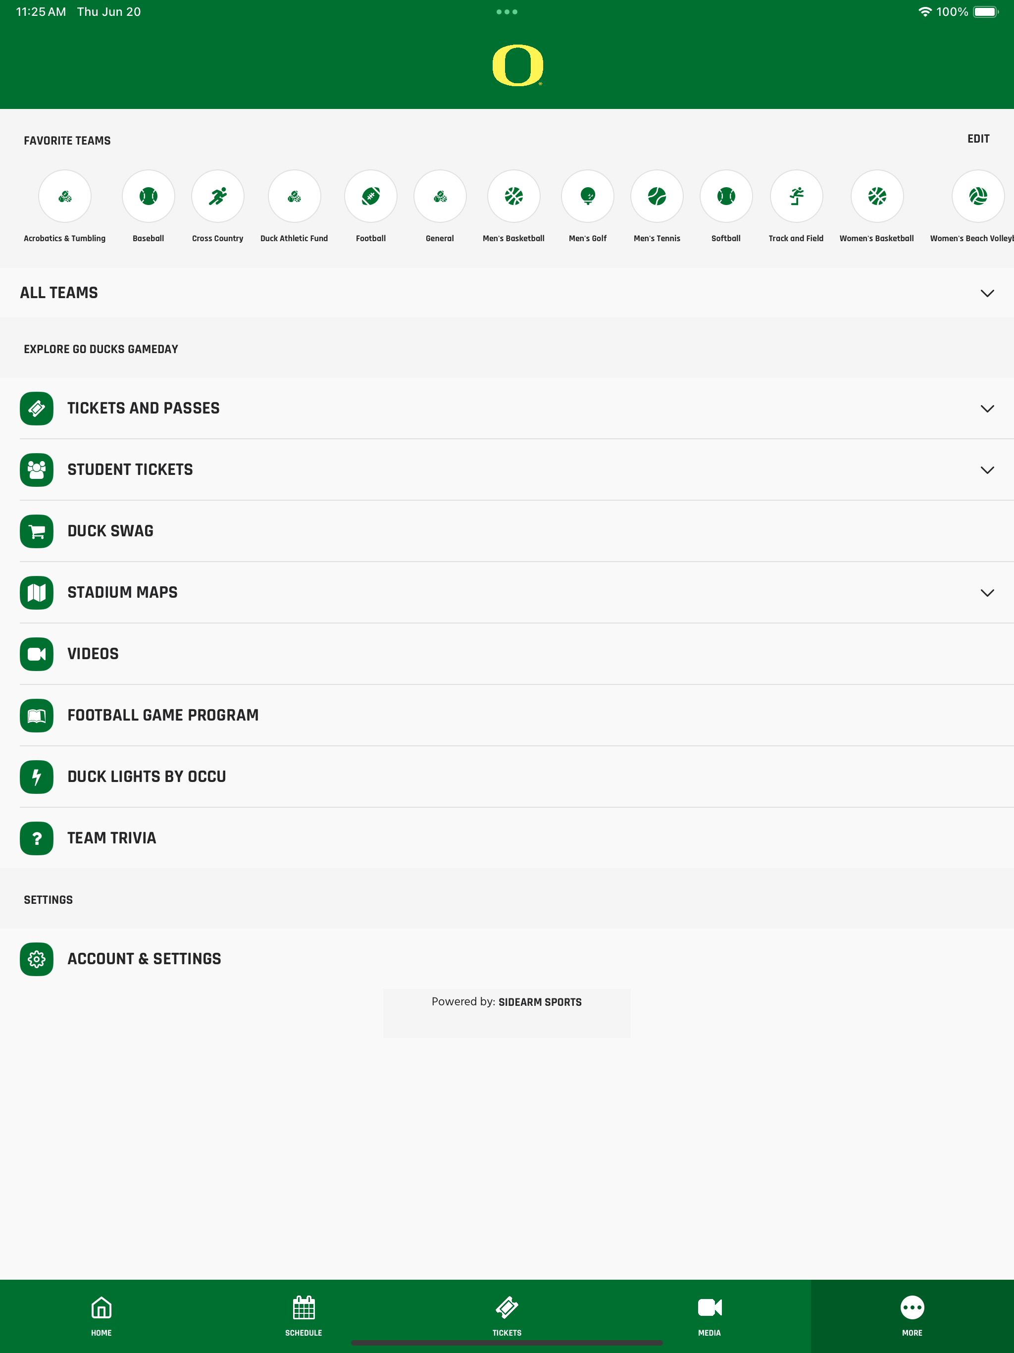Open Men's Golf team icon
The image size is (1014, 1353).
tap(588, 196)
